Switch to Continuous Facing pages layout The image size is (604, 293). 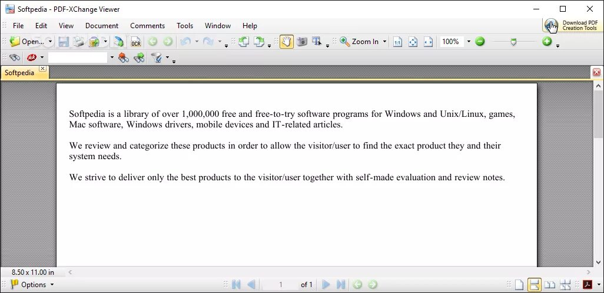point(565,285)
